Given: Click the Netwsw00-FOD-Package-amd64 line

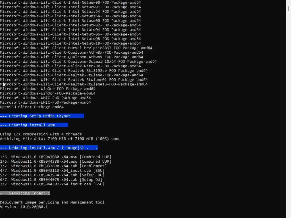Looking at the screenshot, I should click(x=70, y=20).
